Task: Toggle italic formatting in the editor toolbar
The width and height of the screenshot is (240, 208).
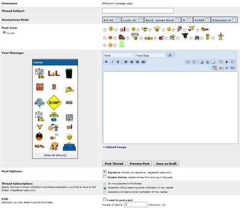Action: pyautogui.click(x=112, y=62)
